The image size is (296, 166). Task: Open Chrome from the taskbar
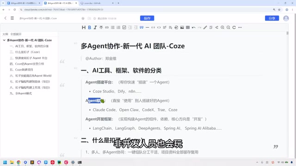tap(18, 162)
